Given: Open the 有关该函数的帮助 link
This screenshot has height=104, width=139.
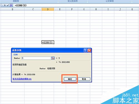Looking at the screenshot, I should [22, 79].
